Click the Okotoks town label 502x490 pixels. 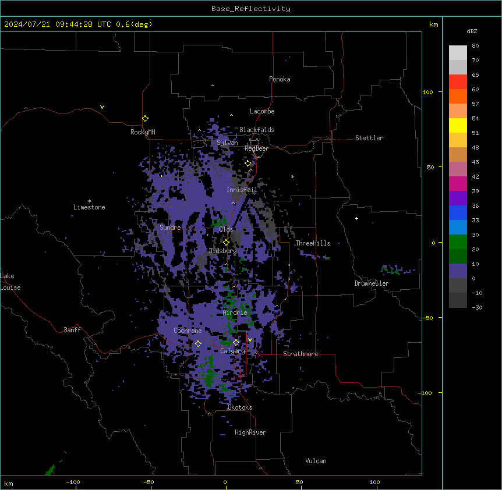coord(240,407)
